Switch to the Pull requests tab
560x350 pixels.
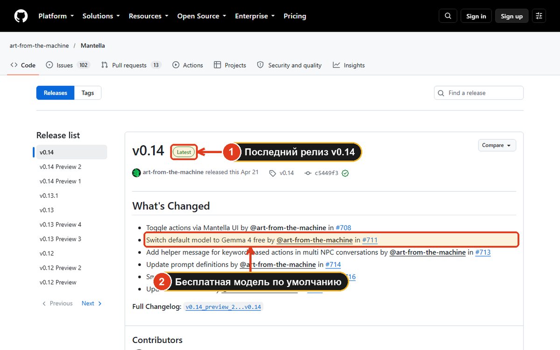tap(131, 65)
